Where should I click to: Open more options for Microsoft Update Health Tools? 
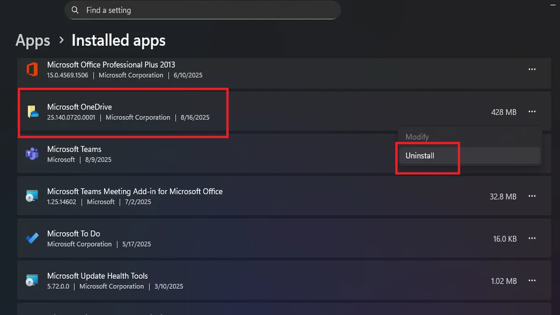point(532,281)
